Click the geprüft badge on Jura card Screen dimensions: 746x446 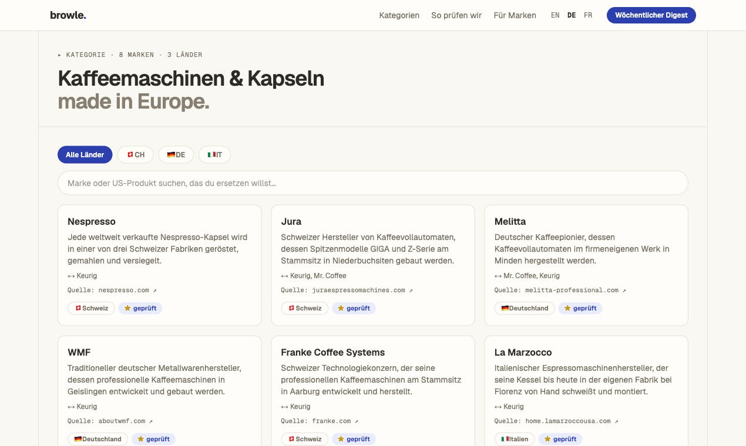click(x=354, y=308)
